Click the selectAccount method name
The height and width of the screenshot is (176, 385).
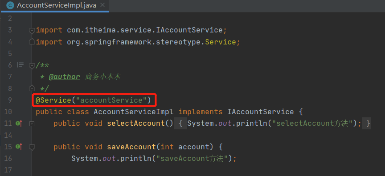[136, 124]
